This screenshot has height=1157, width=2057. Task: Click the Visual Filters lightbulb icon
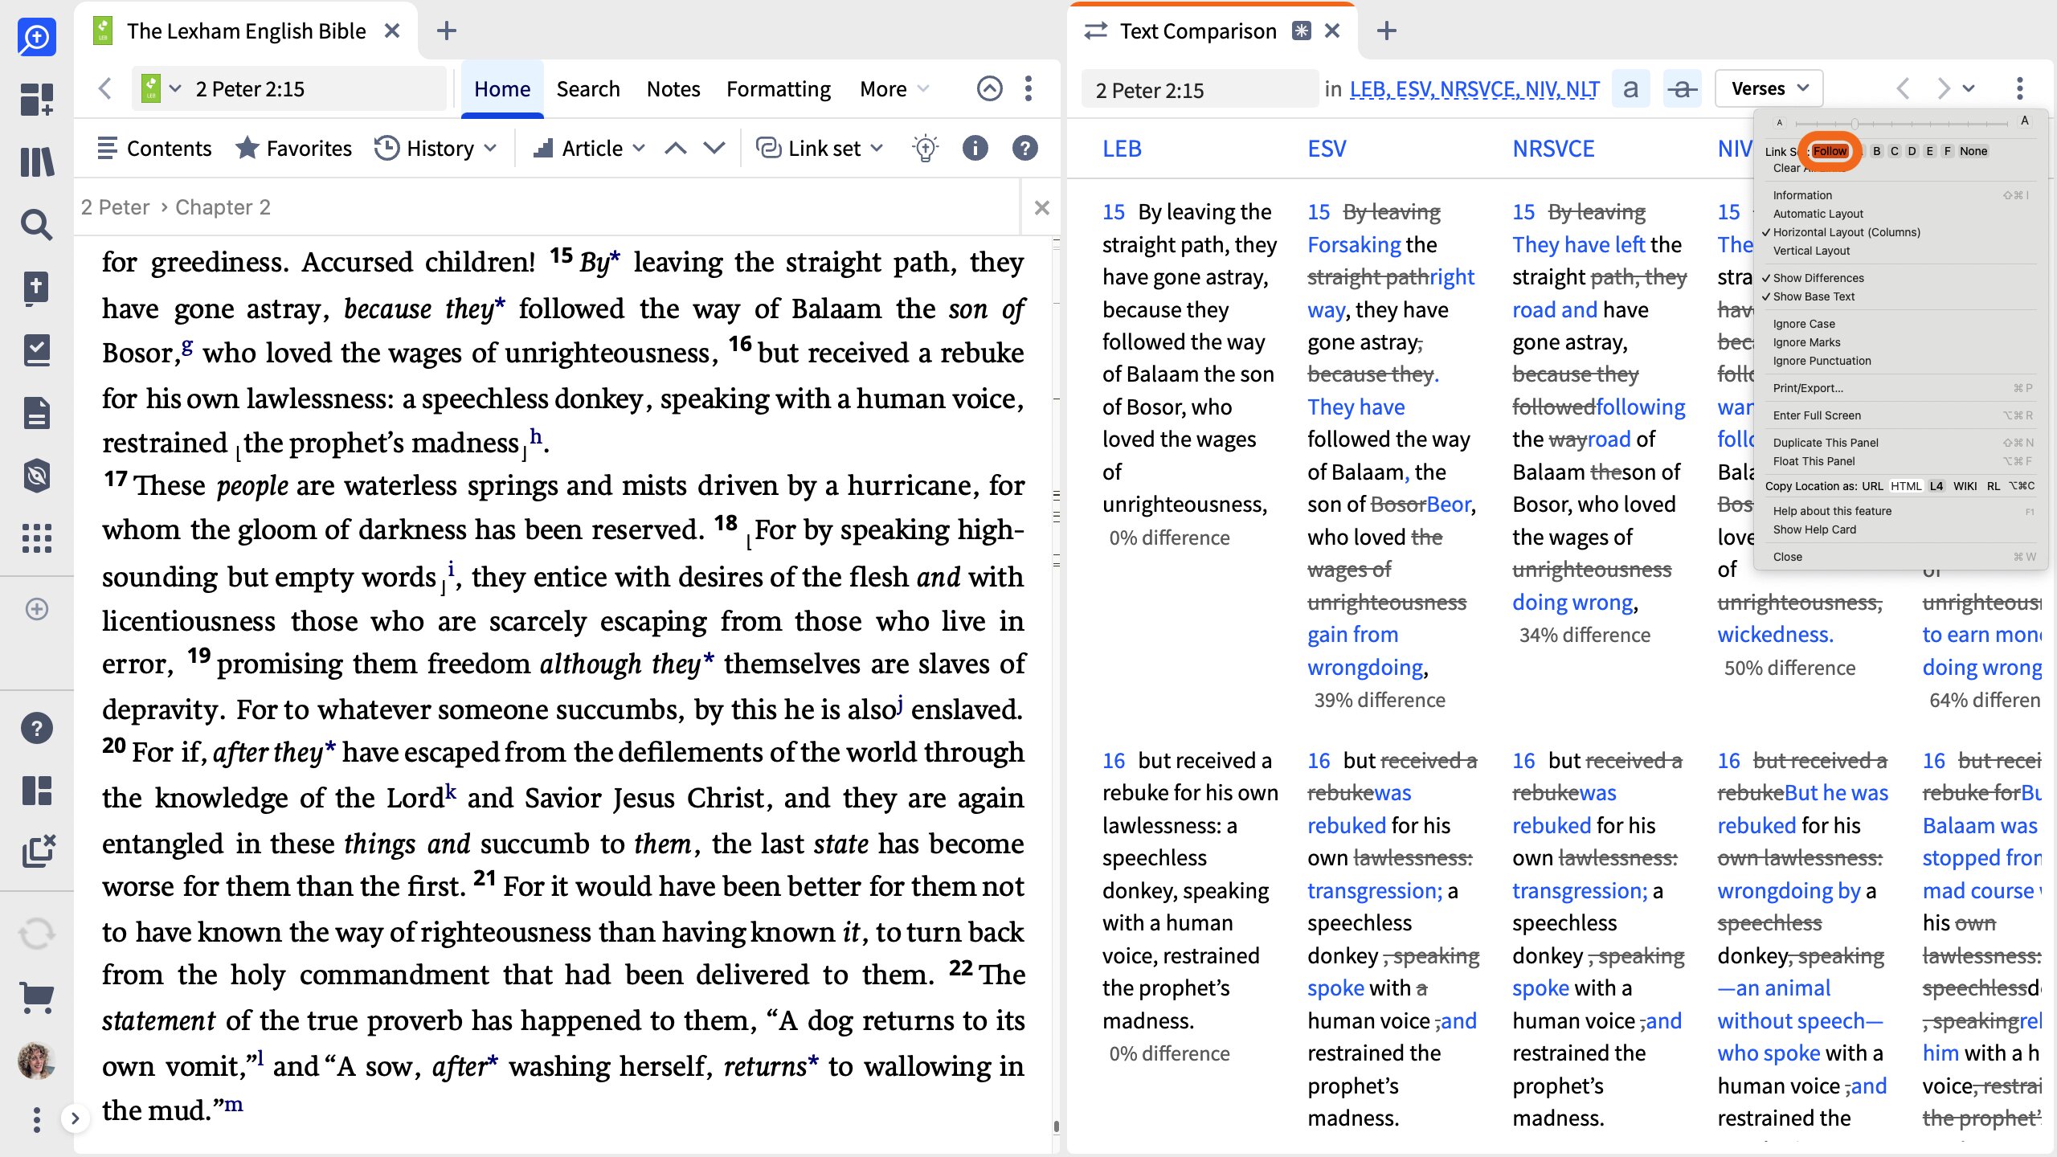tap(925, 149)
